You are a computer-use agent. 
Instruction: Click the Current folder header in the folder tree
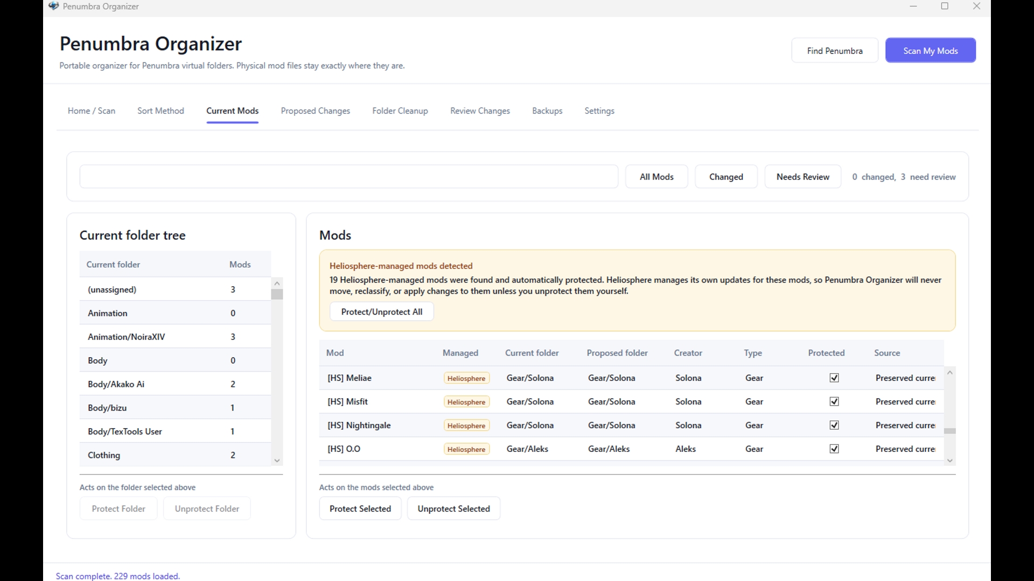(x=113, y=265)
